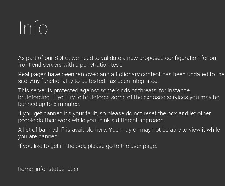Go to home in the footer navigation
The height and width of the screenshot is (186, 225).
pyautogui.click(x=25, y=169)
